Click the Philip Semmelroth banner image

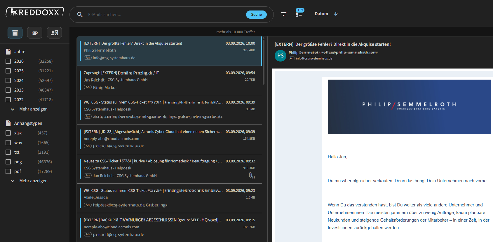click(409, 107)
